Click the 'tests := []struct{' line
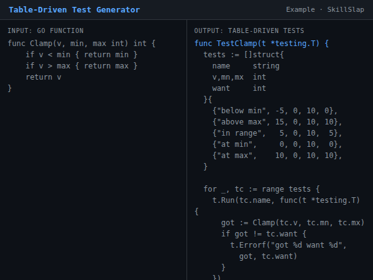The height and width of the screenshot is (280, 373). [x=243, y=55]
